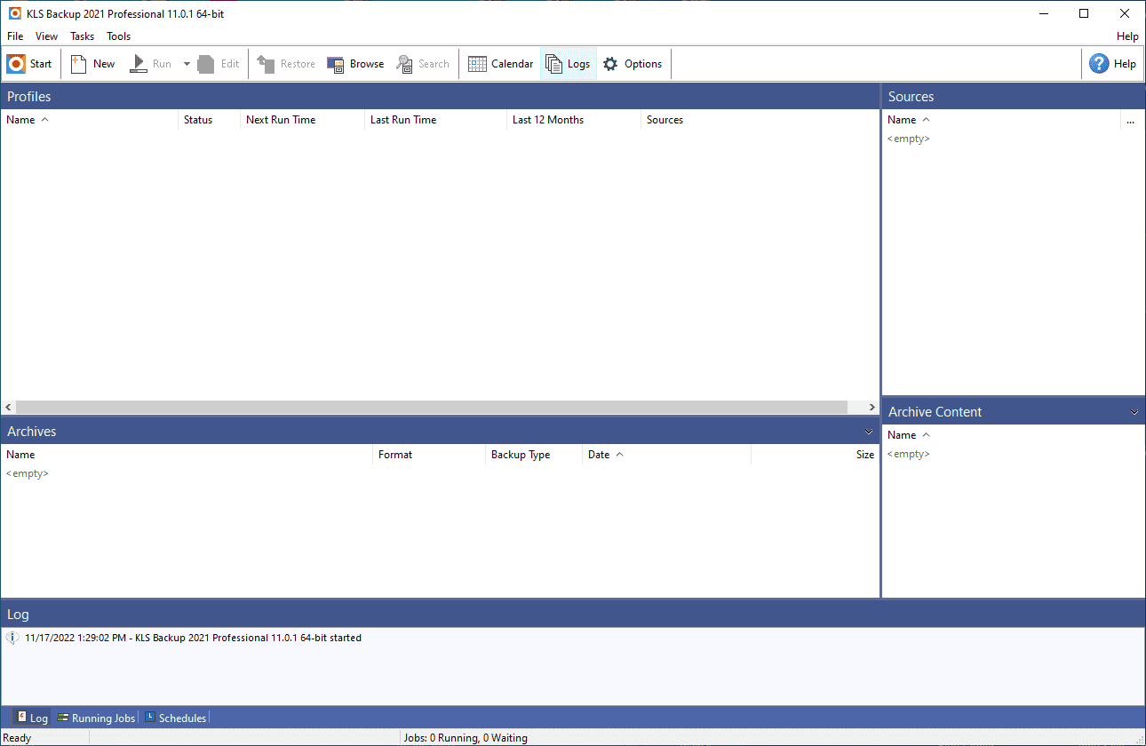Sort Archive Content by Name header
The height and width of the screenshot is (746, 1146).
[x=1014, y=435]
